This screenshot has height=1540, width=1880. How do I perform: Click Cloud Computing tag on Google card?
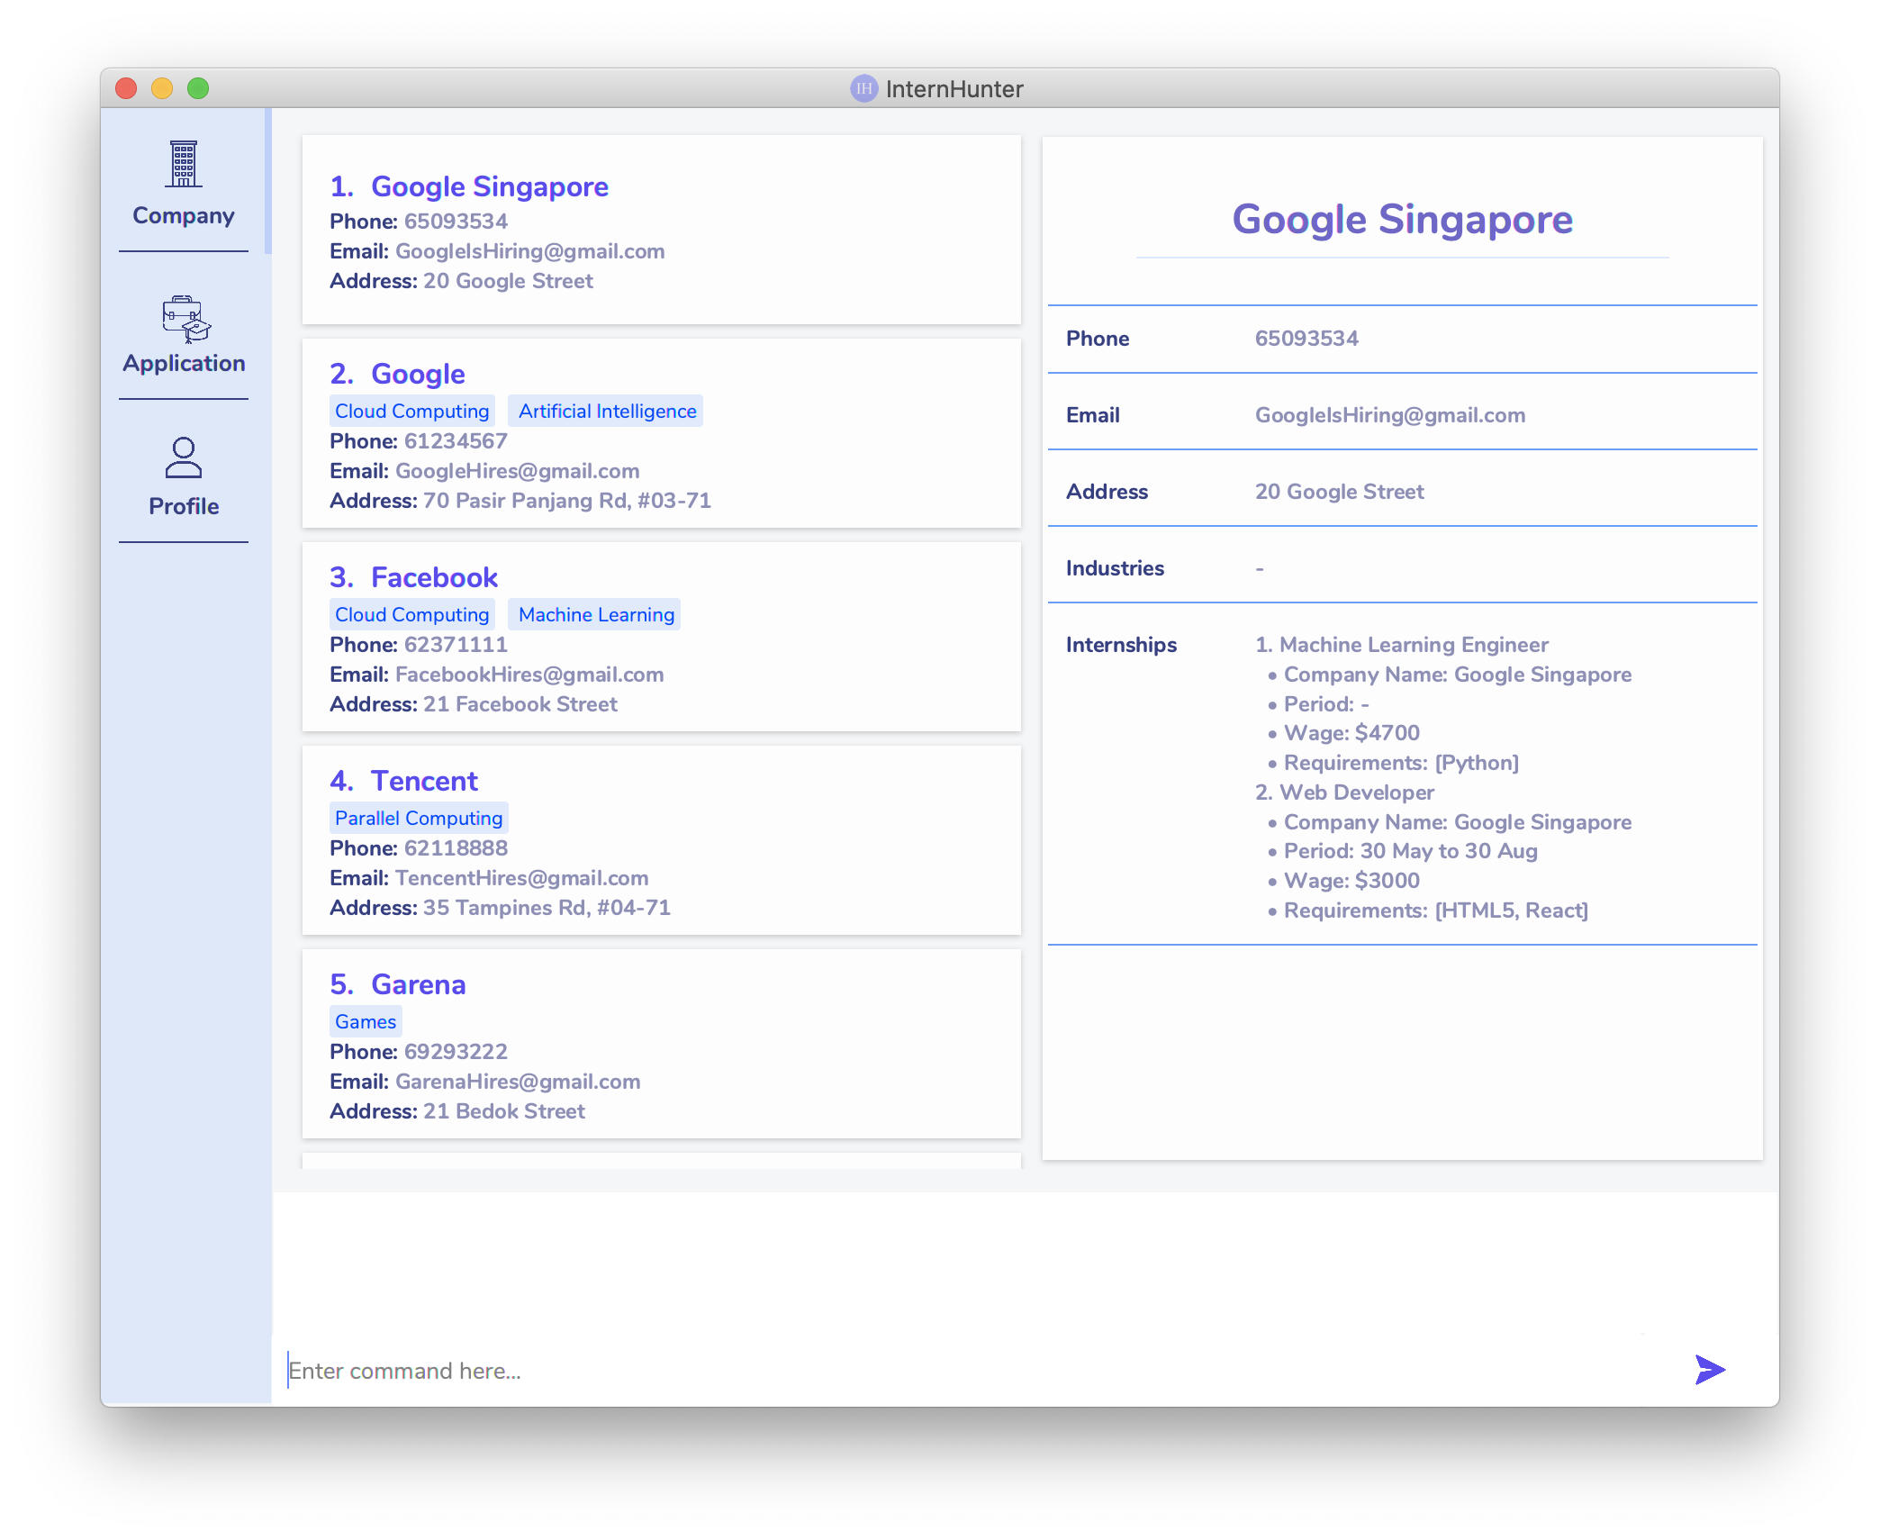[x=411, y=411]
